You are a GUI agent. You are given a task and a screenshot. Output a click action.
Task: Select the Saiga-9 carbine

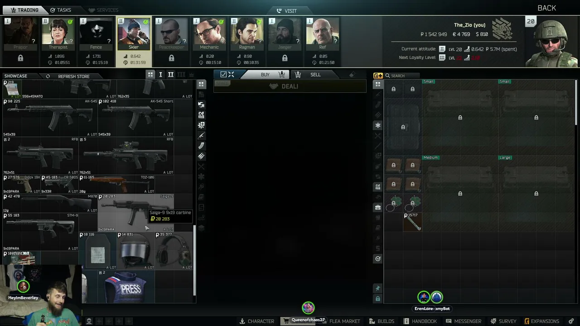point(136,213)
